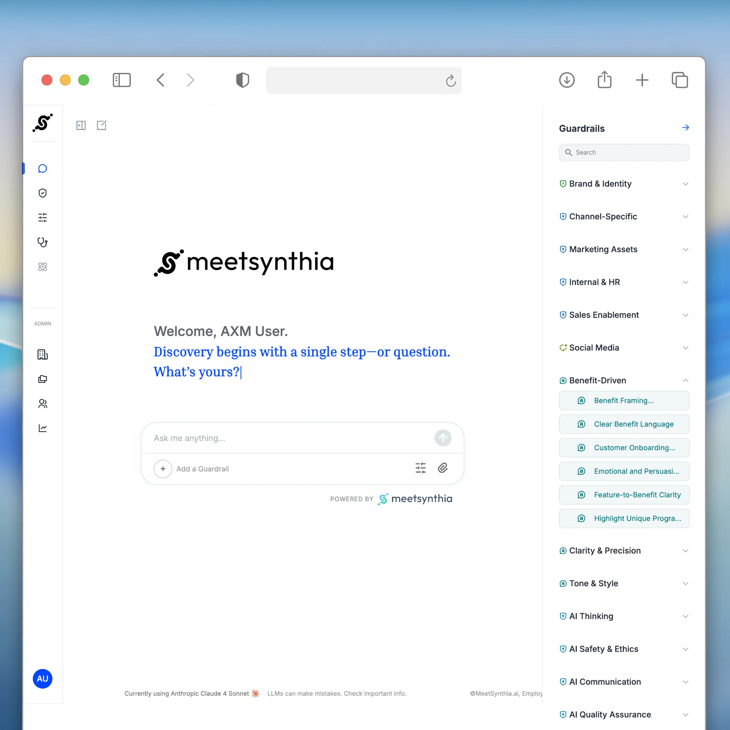Open the chat section in left sidebar

[43, 168]
